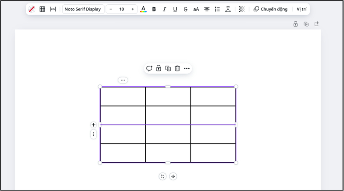Open more options in floating toolbar

pos(187,68)
